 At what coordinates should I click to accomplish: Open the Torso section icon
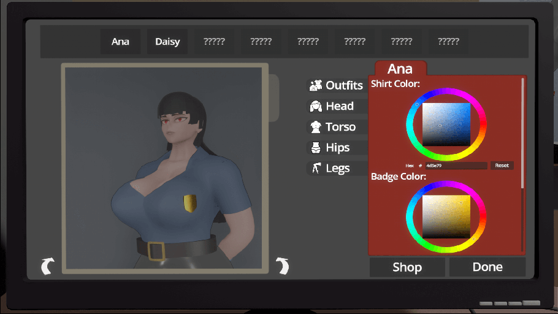316,127
